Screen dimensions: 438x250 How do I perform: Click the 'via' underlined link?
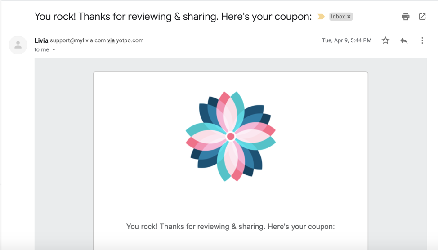pyautogui.click(x=111, y=40)
